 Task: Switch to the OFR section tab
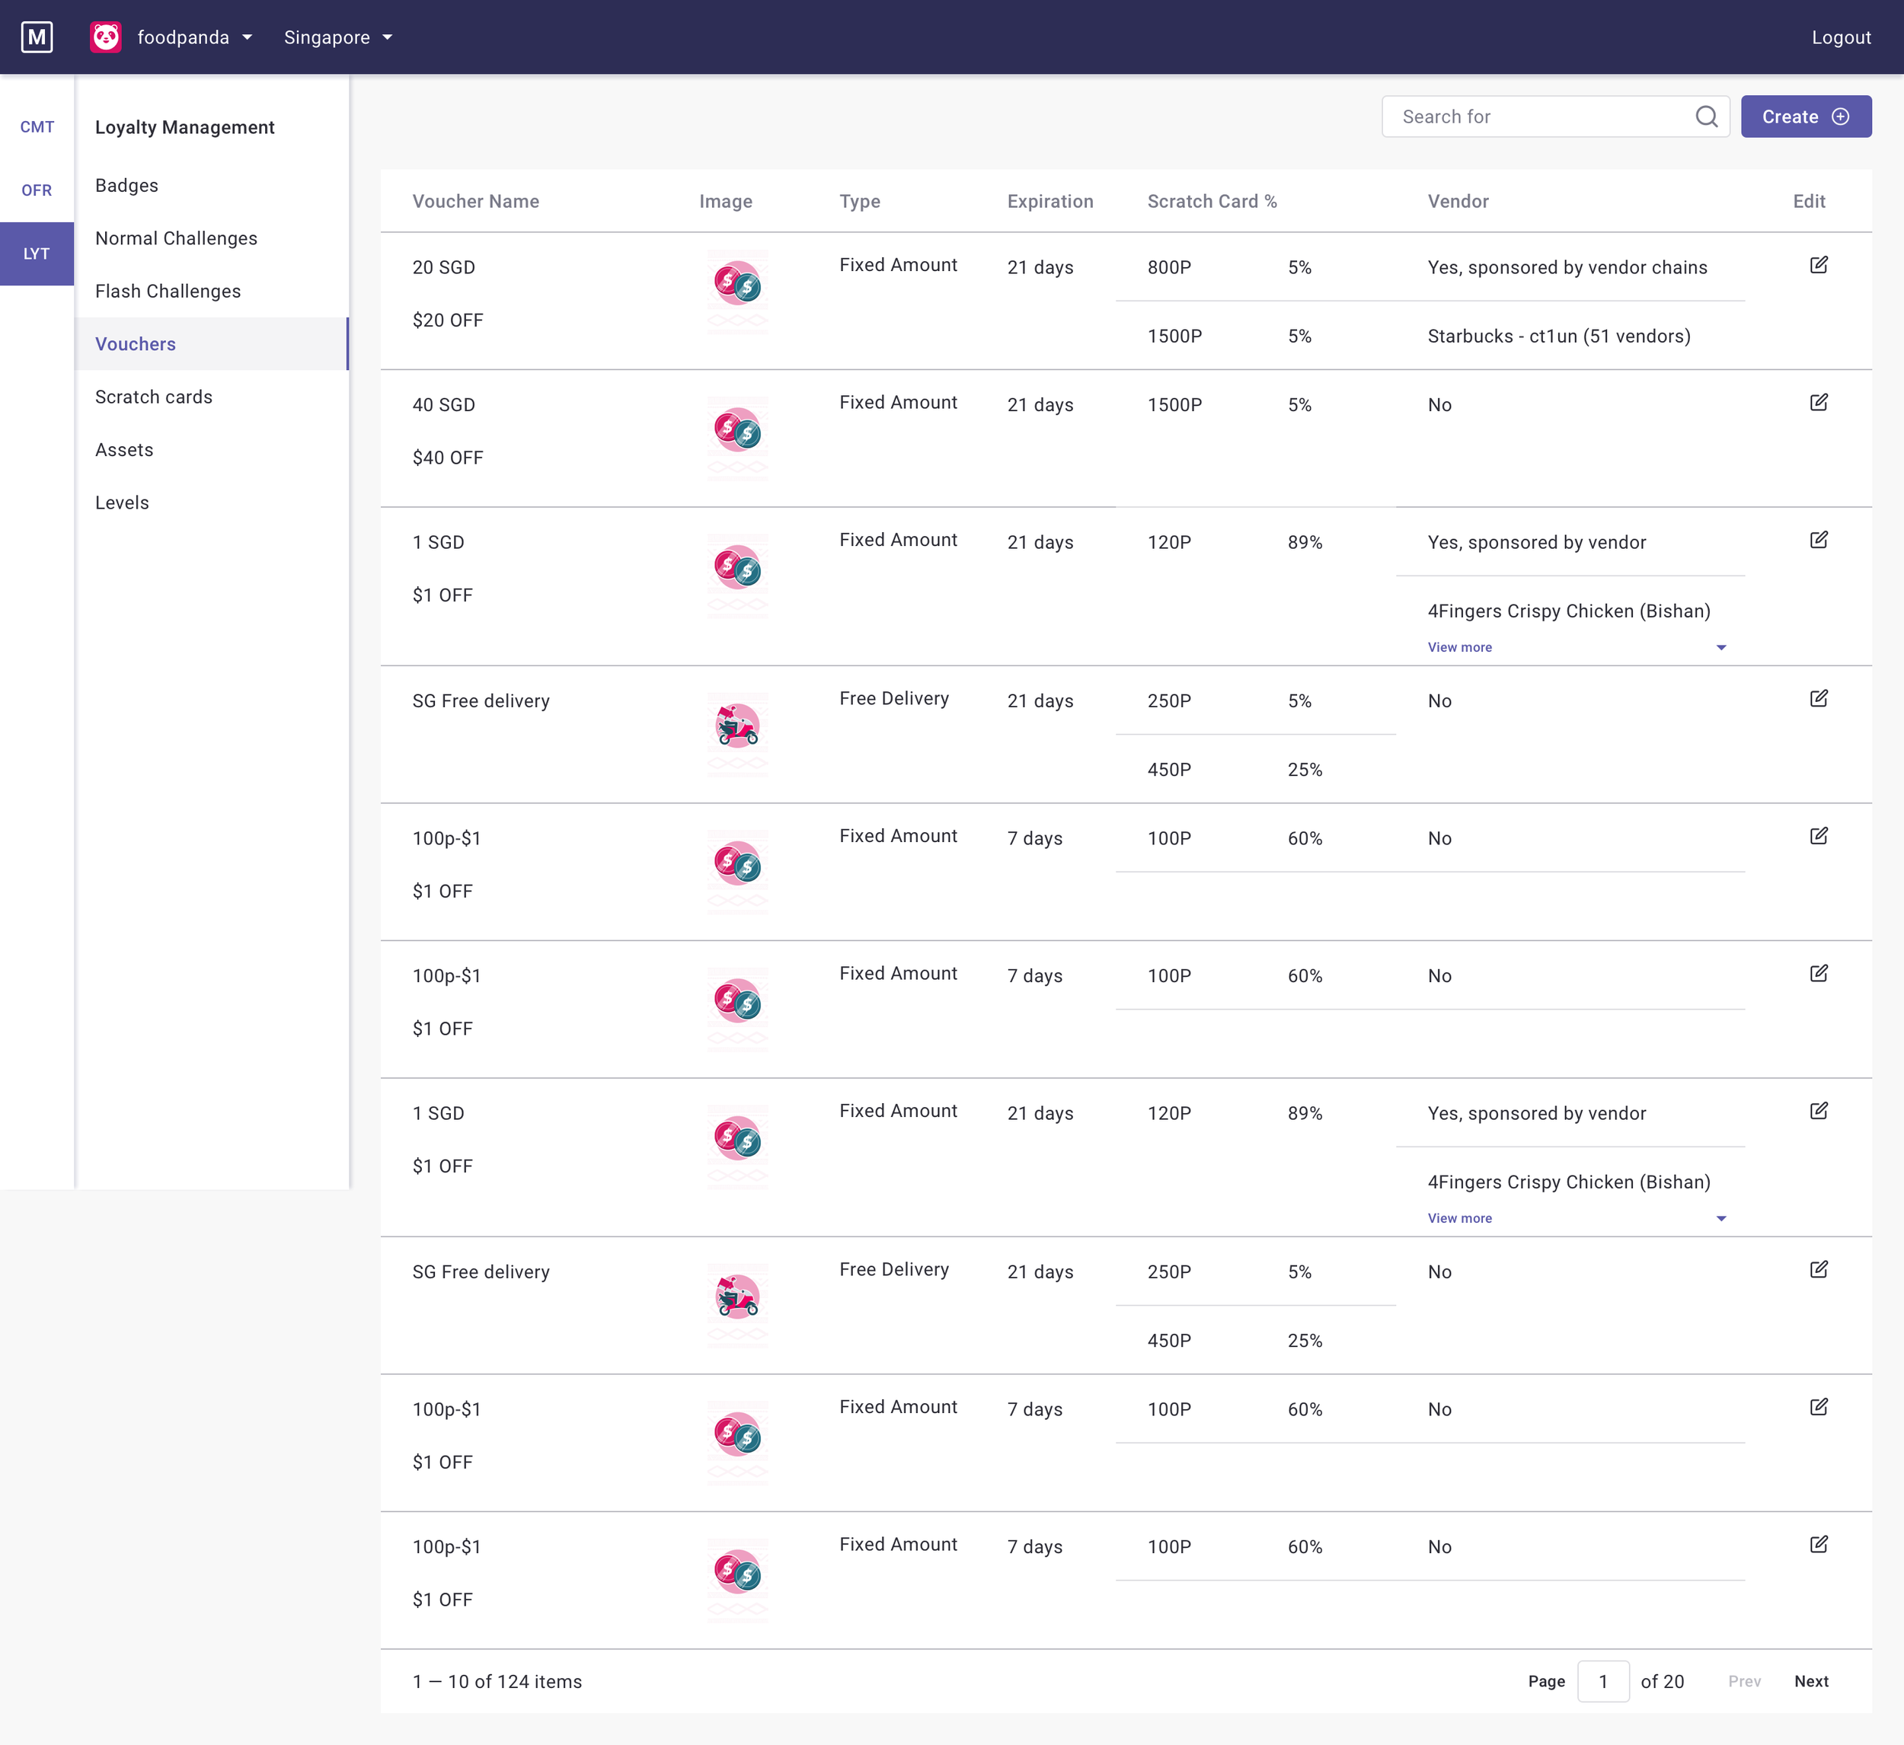coord(37,190)
